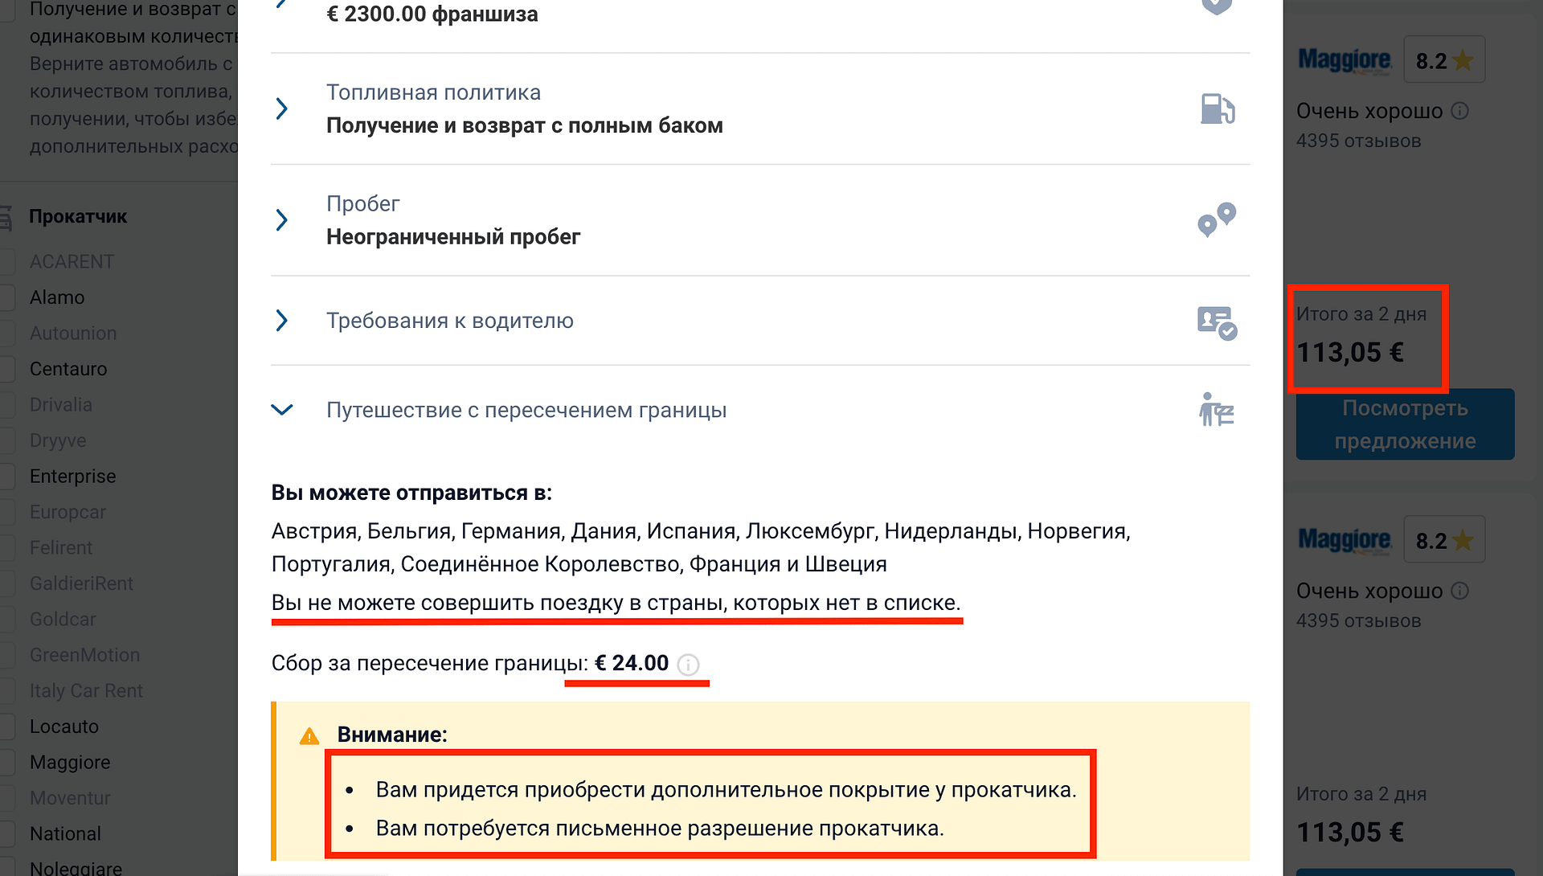Expand the Пробег section chevron
1543x876 pixels.
coord(281,219)
